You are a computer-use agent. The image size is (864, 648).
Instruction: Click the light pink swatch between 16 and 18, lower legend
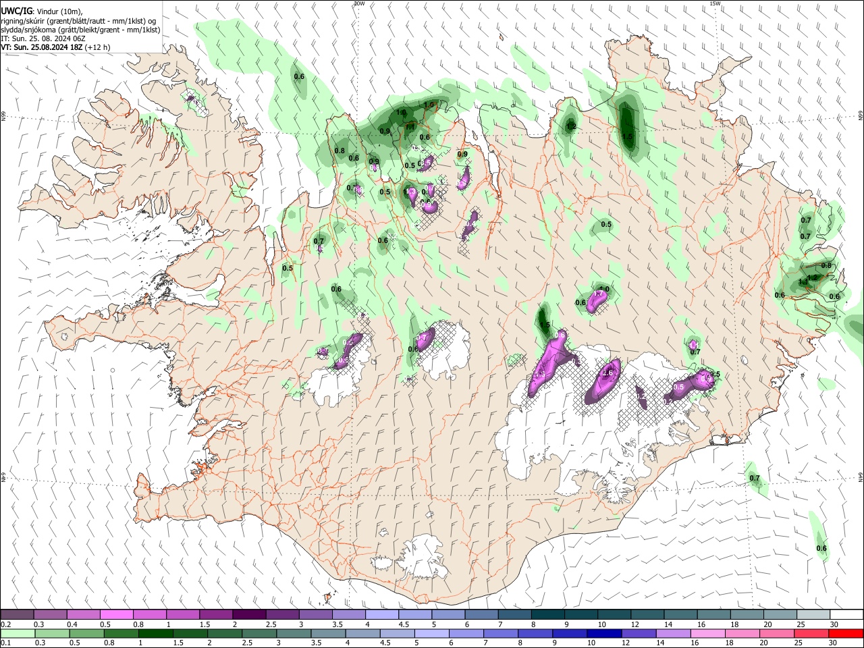(708, 634)
